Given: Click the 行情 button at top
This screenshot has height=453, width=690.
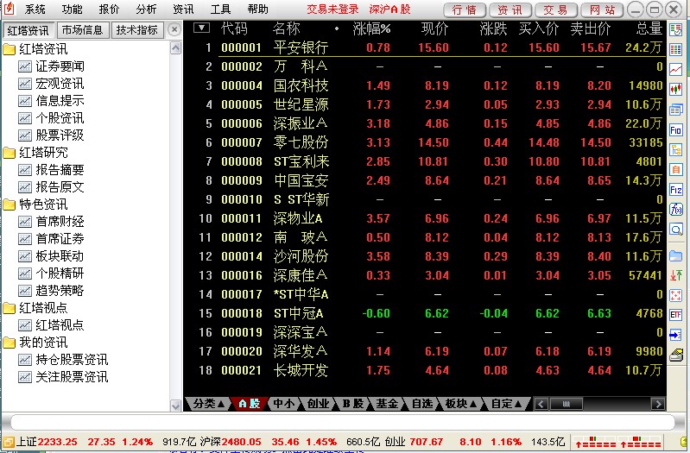Looking at the screenshot, I should tap(464, 9).
